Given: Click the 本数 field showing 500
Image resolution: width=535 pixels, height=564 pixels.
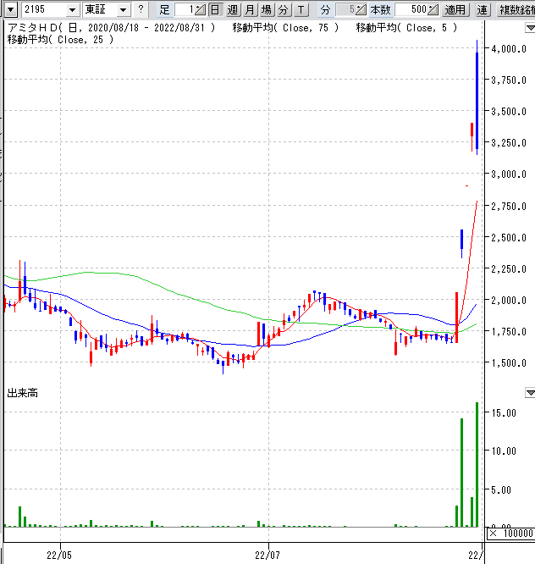Looking at the screenshot, I should [411, 9].
